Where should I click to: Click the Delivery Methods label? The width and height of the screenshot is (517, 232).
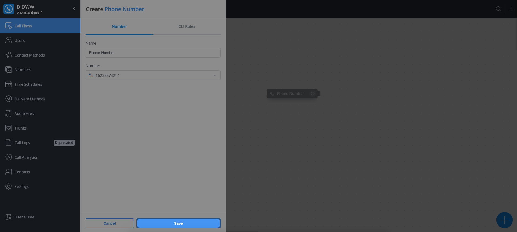(30, 99)
